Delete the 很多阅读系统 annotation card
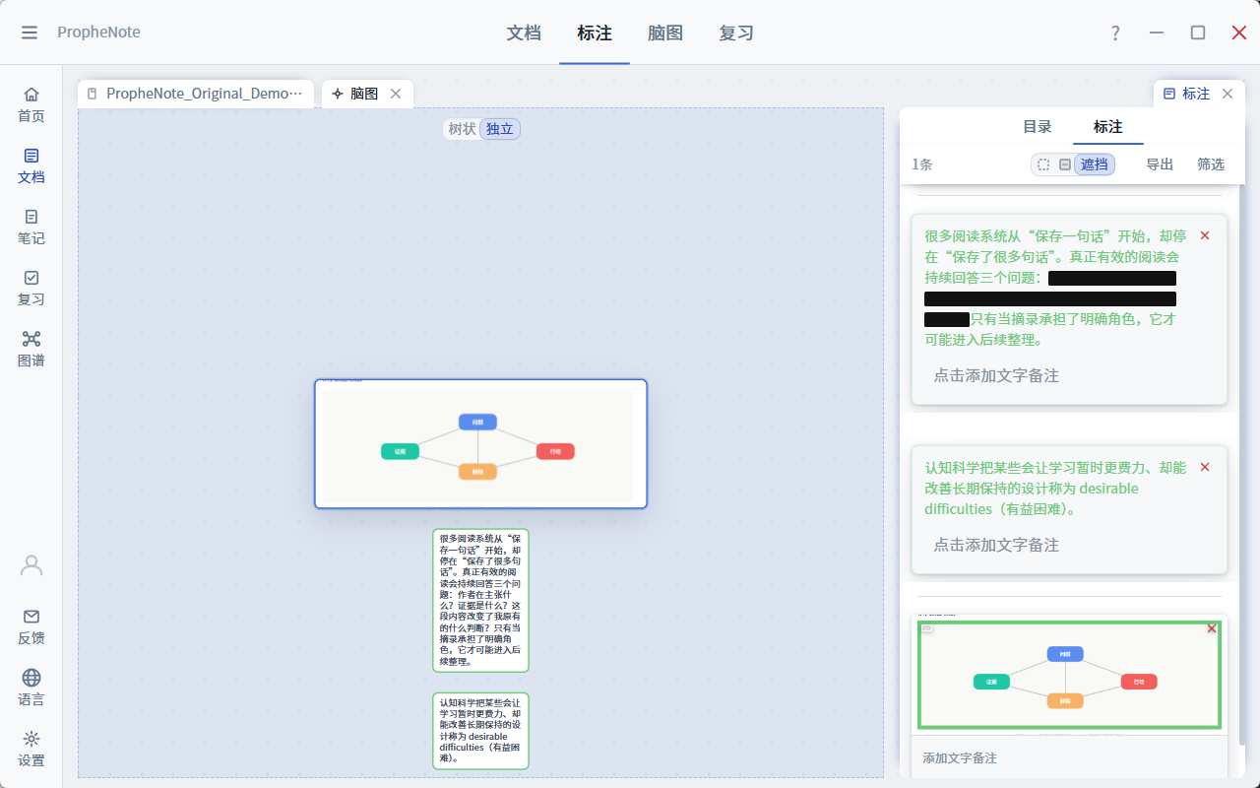This screenshot has width=1260, height=788. [x=1205, y=235]
